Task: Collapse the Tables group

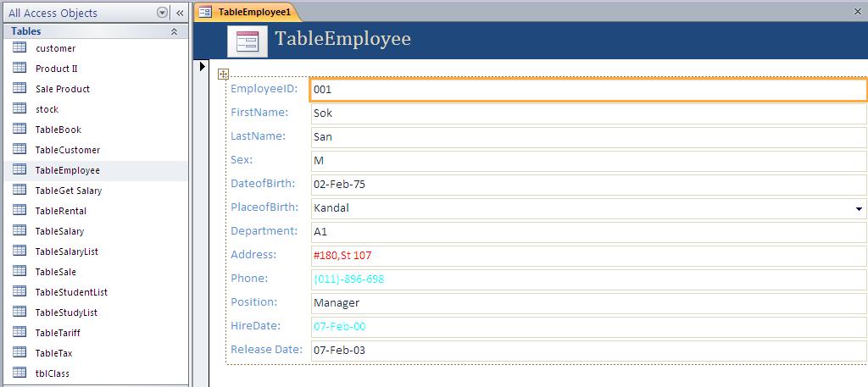Action: [x=175, y=31]
